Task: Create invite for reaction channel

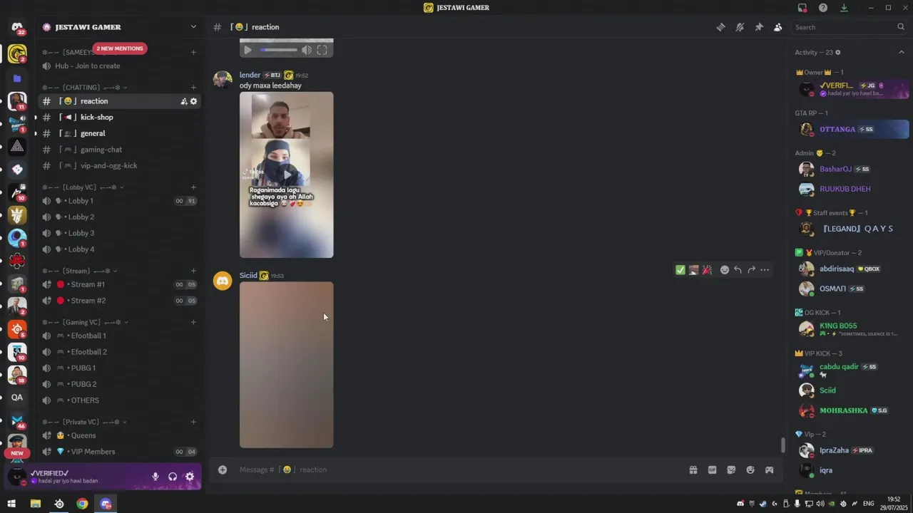Action: coord(184,101)
